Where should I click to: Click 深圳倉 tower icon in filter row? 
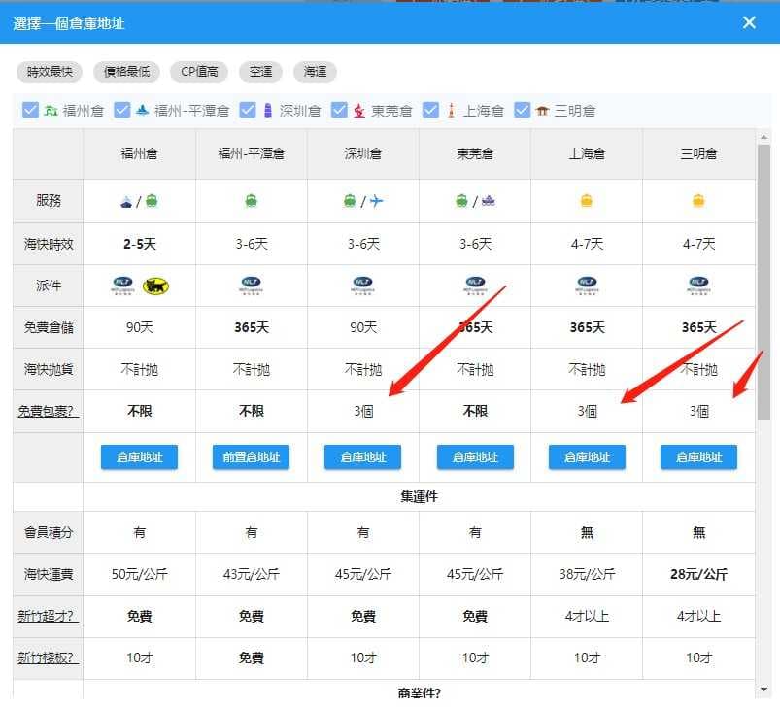click(x=268, y=110)
